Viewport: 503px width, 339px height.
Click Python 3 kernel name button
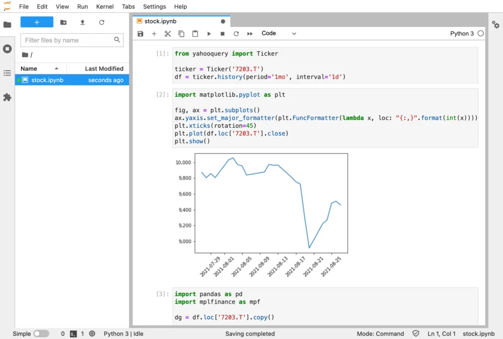tap(462, 33)
